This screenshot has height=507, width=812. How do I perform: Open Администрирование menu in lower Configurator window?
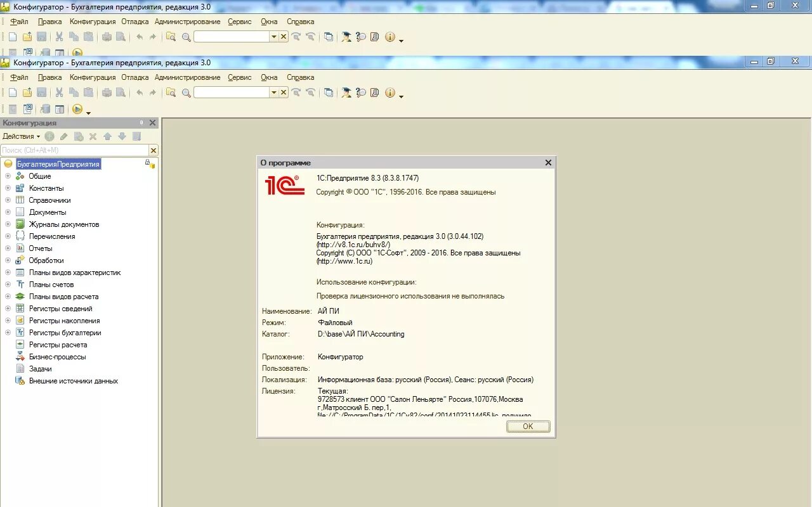coord(187,77)
